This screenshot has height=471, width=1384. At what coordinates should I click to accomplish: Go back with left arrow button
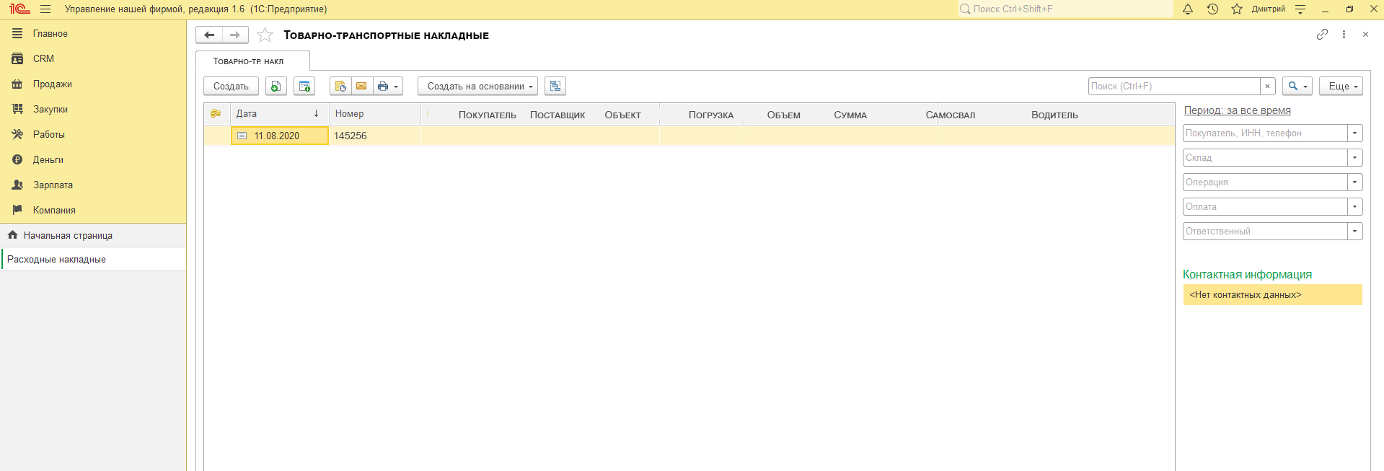pos(209,35)
